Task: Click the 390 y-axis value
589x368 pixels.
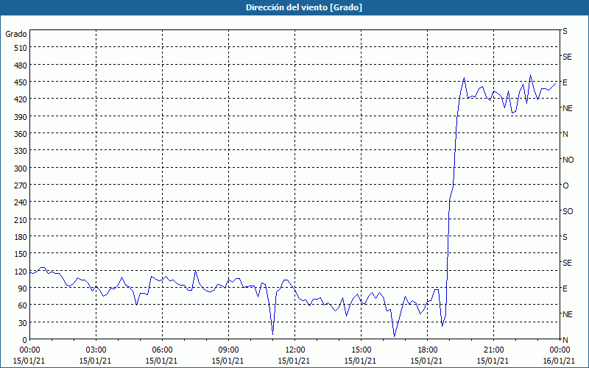Action: (x=21, y=117)
